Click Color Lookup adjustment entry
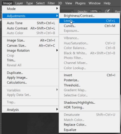The image size is (121, 134). point(89,68)
